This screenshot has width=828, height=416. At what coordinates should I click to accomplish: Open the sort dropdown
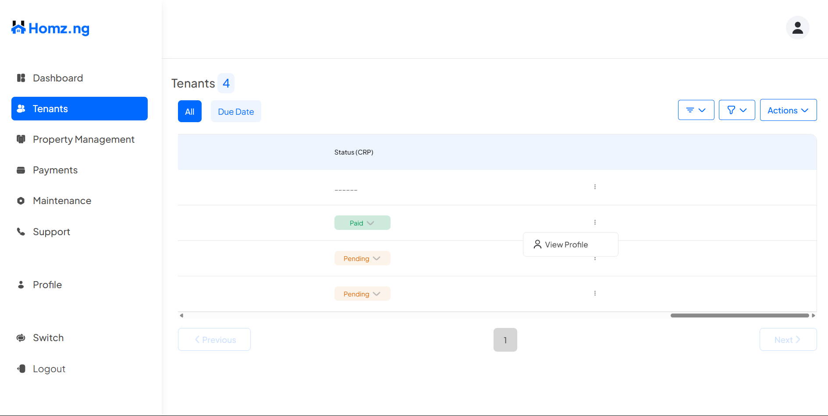[696, 110]
